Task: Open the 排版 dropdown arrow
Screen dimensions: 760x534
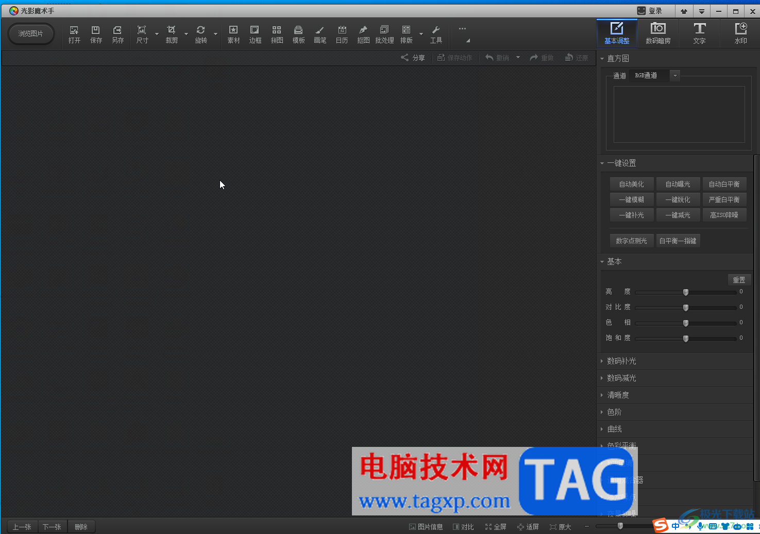Action: tap(421, 34)
